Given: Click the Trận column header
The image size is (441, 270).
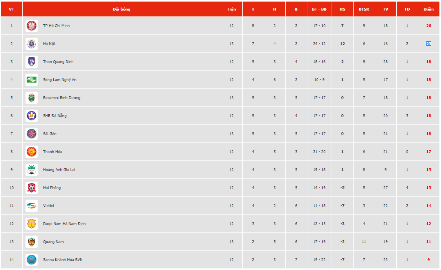Looking at the screenshot, I should click(231, 9).
